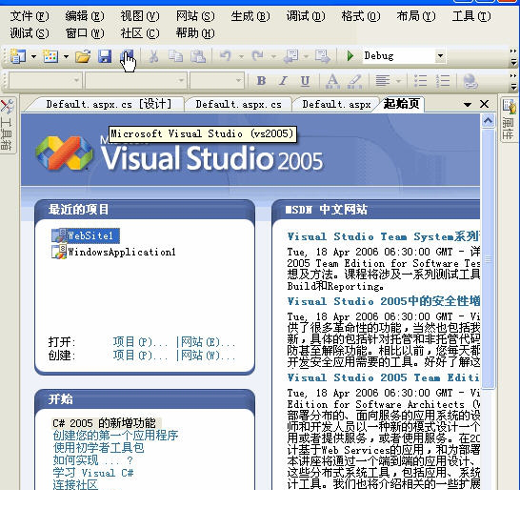520x509 pixels.
Task: Click the bulleted list icon
Action: pyautogui.click(x=421, y=81)
